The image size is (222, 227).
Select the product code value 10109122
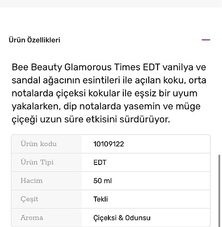tap(108, 144)
